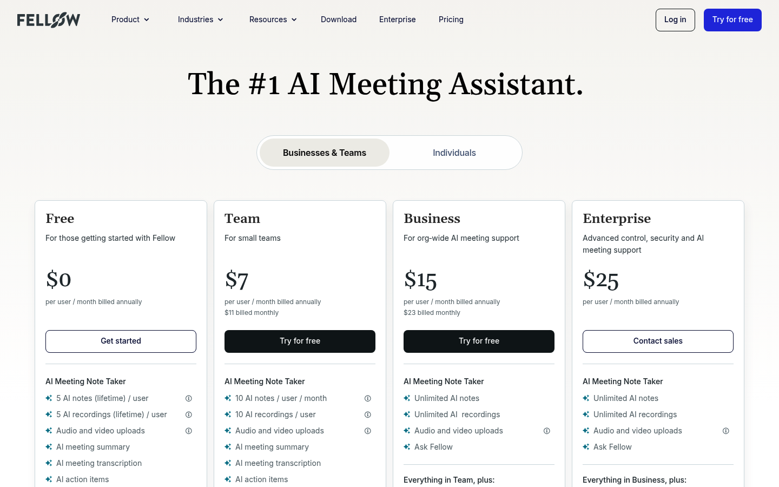Click the "$11 billed monthly" text
The image size is (779, 487).
252,313
